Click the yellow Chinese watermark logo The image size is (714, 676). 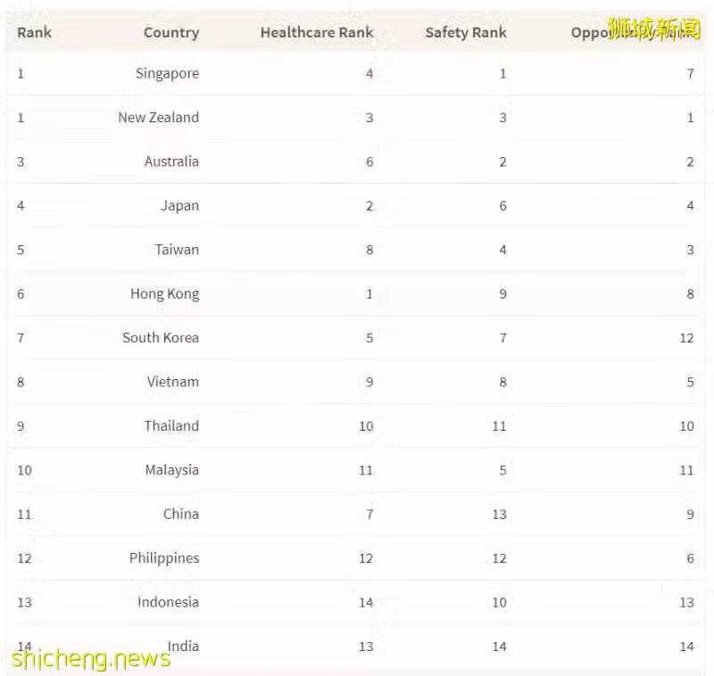654,29
